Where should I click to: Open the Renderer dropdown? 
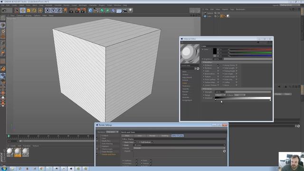click(x=113, y=132)
